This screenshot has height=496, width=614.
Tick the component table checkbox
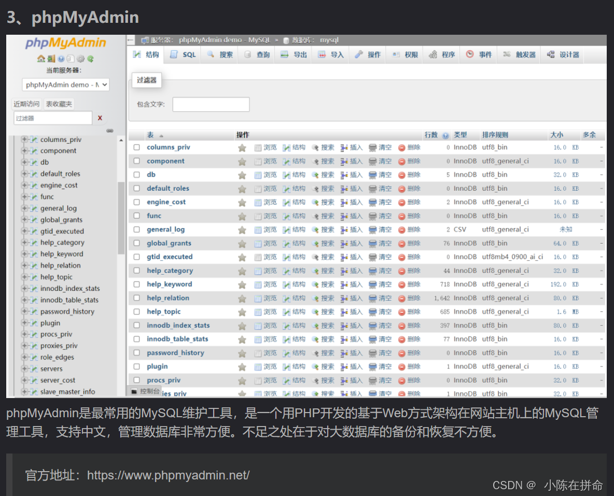[x=137, y=161]
